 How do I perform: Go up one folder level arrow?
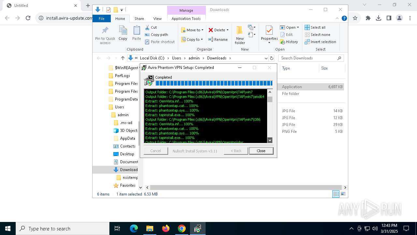pos(122,58)
